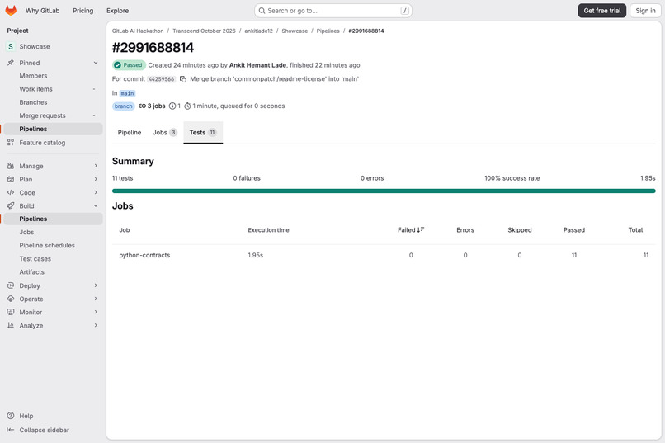Image resolution: width=665 pixels, height=443 pixels.
Task: Expand the Deploy menu chevron
Action: (x=96, y=285)
